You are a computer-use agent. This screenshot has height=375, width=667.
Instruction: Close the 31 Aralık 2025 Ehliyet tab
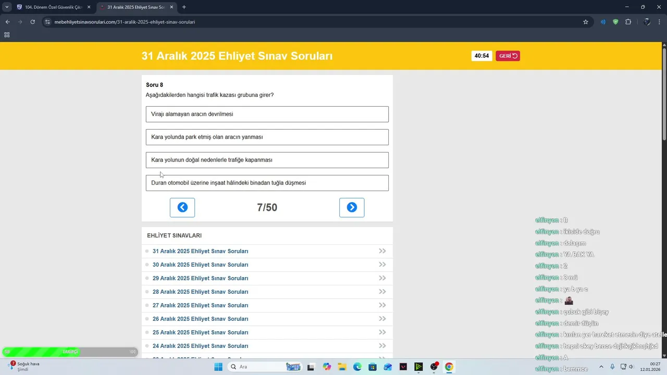[x=171, y=7]
